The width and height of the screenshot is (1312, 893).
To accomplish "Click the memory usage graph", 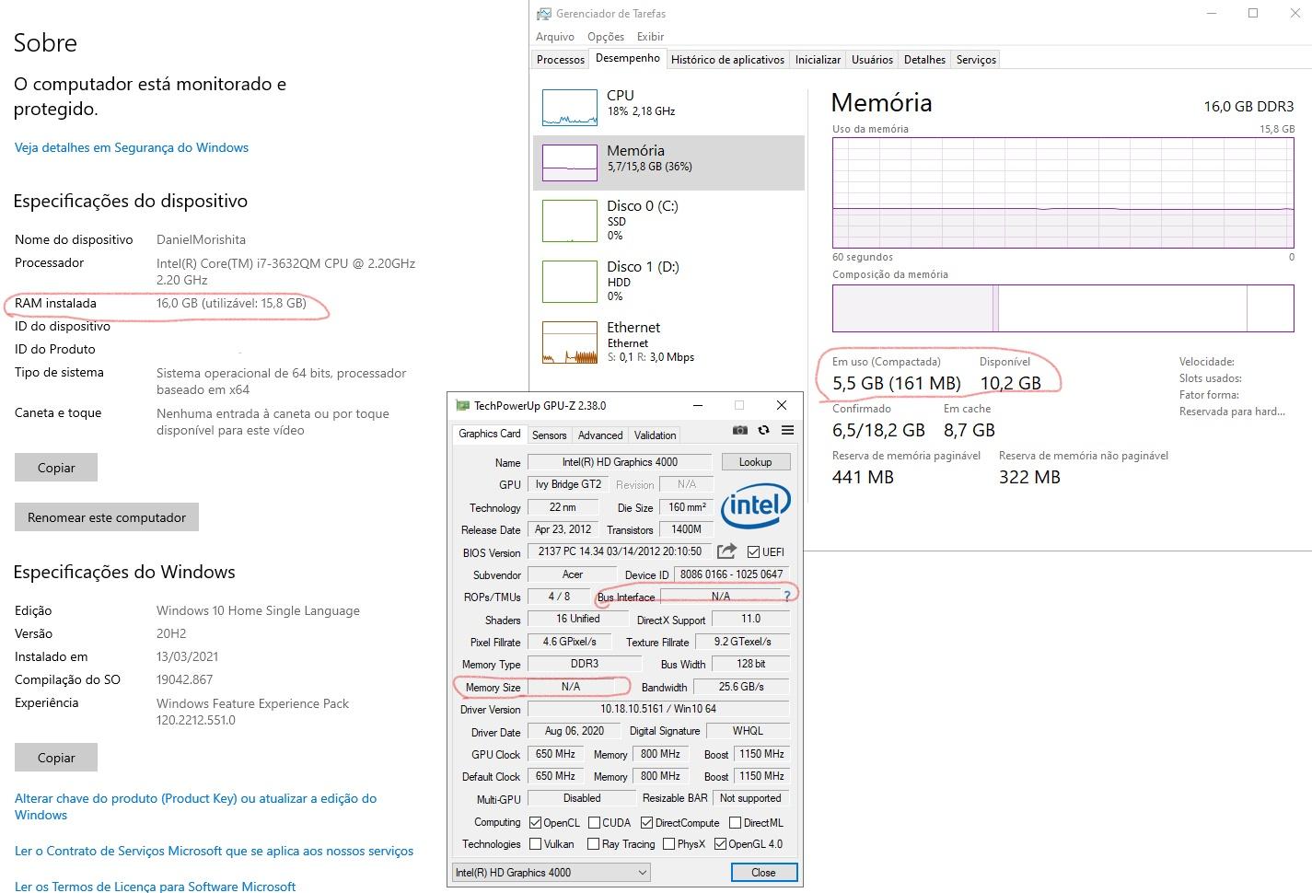I will 1063,192.
